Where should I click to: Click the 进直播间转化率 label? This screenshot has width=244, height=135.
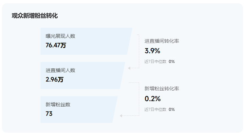pos(162,41)
